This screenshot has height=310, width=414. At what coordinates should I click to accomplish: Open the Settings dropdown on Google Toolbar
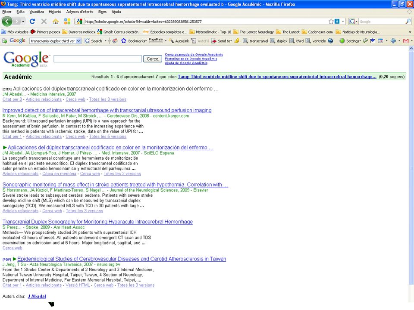(354, 41)
